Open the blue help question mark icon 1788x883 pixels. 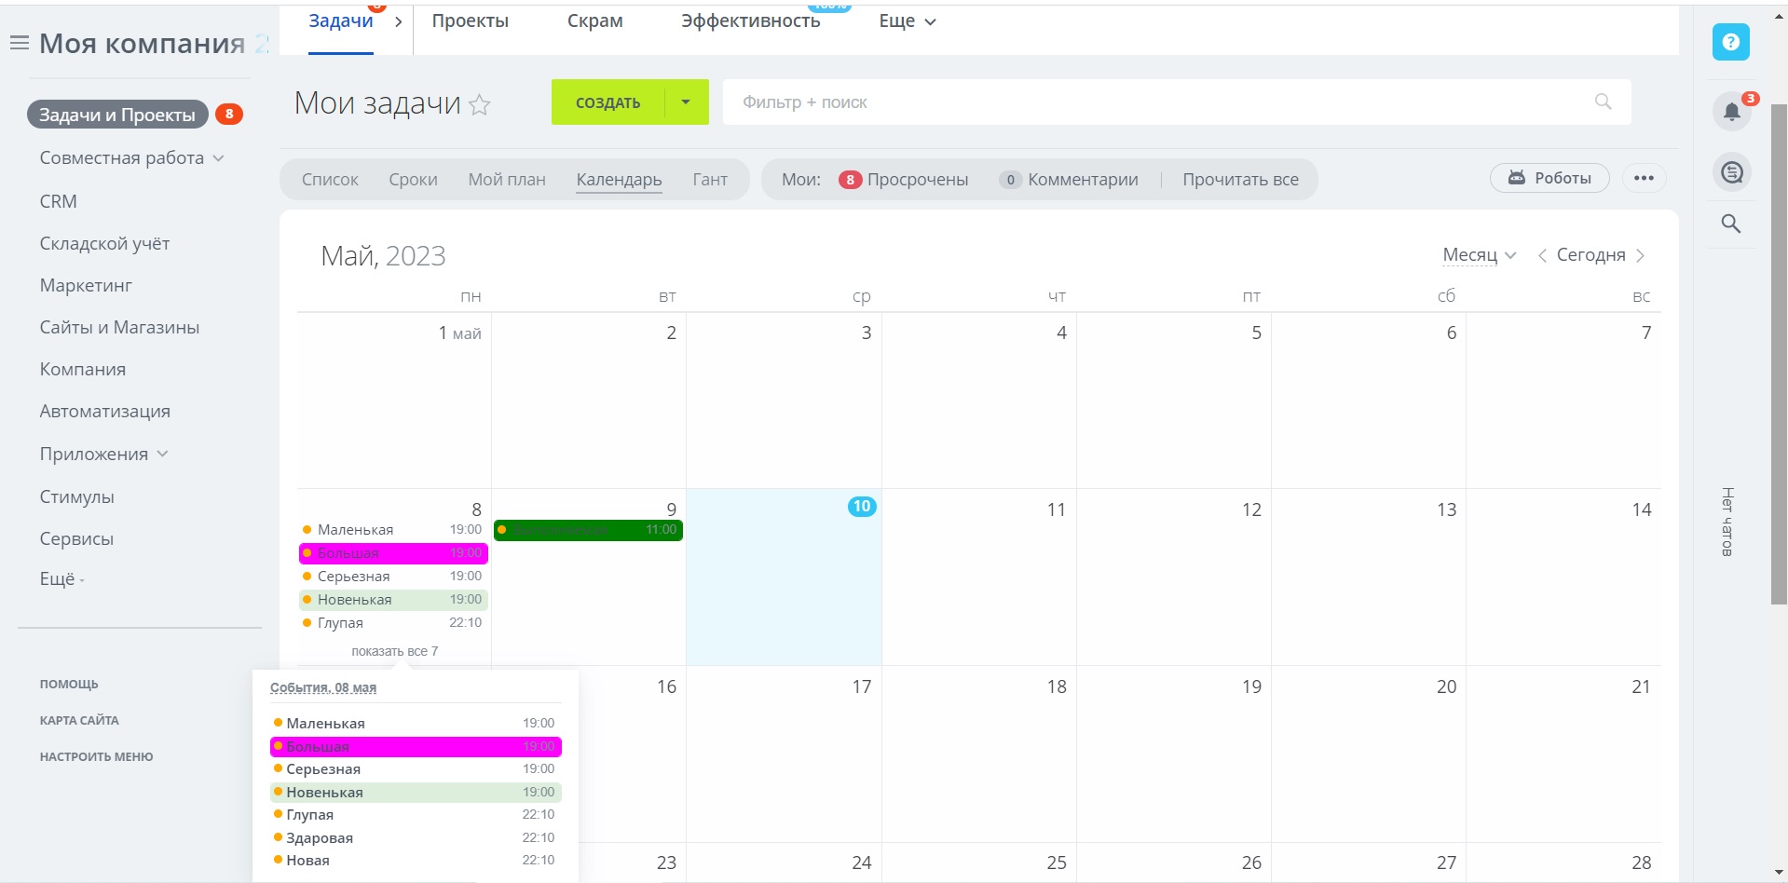1730,42
